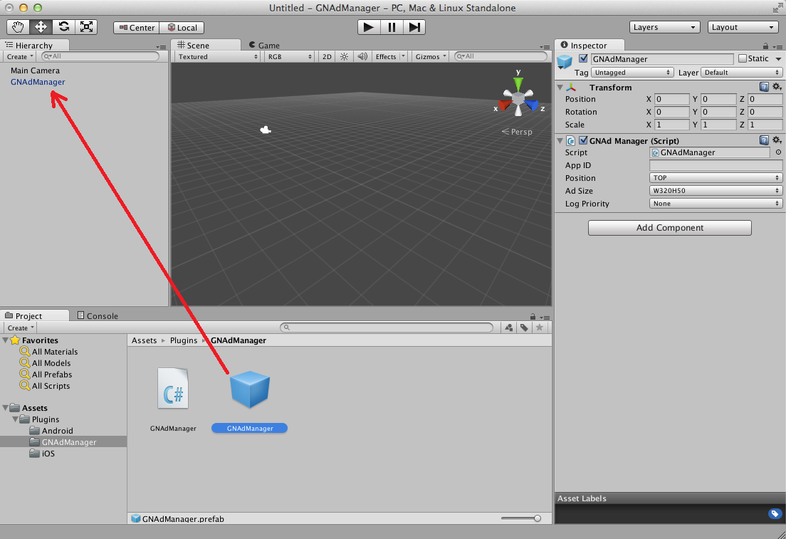Viewport: 786px width, 539px height.
Task: Open the Log Priority None dropdown
Action: click(716, 204)
